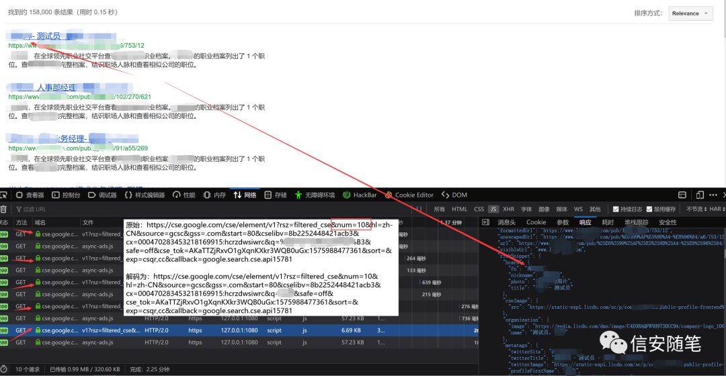The width and height of the screenshot is (726, 376).
Task: Open the 内存 memory tab
Action: (x=214, y=195)
